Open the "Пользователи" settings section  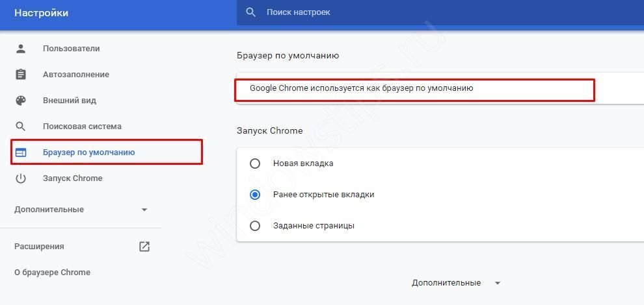(72, 49)
